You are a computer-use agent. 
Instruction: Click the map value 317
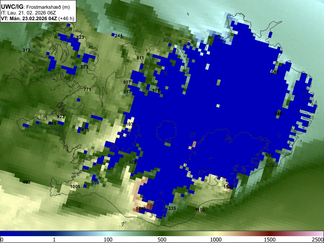[x=26, y=50]
